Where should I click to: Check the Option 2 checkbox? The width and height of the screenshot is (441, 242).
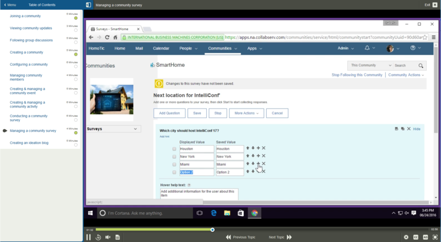(x=174, y=172)
